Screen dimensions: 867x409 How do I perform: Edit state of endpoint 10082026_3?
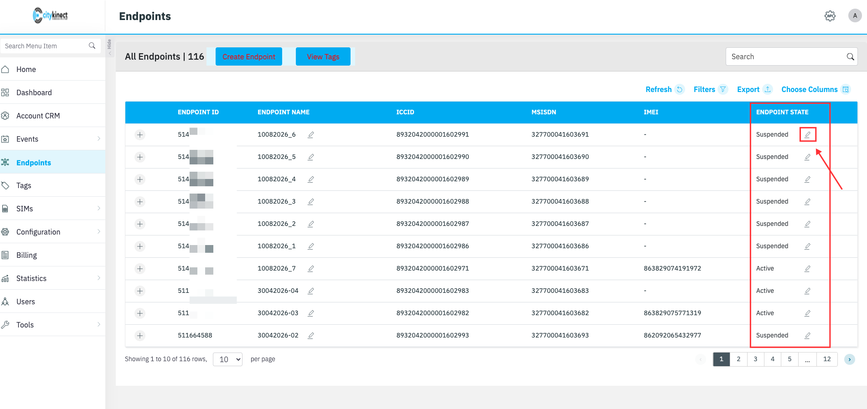pos(807,202)
